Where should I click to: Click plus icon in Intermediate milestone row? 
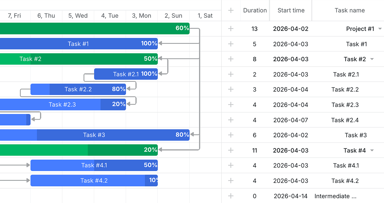pos(231,196)
